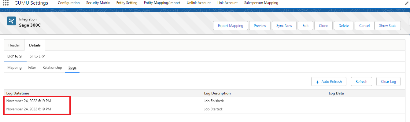Select the ERP to SF tab
410x122 pixels.
coord(15,56)
